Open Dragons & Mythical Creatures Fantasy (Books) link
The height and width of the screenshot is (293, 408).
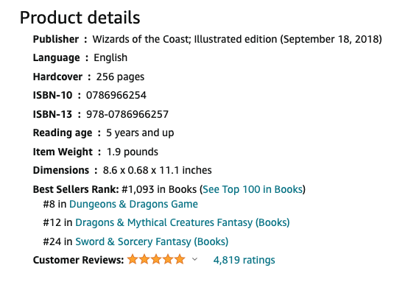click(183, 223)
